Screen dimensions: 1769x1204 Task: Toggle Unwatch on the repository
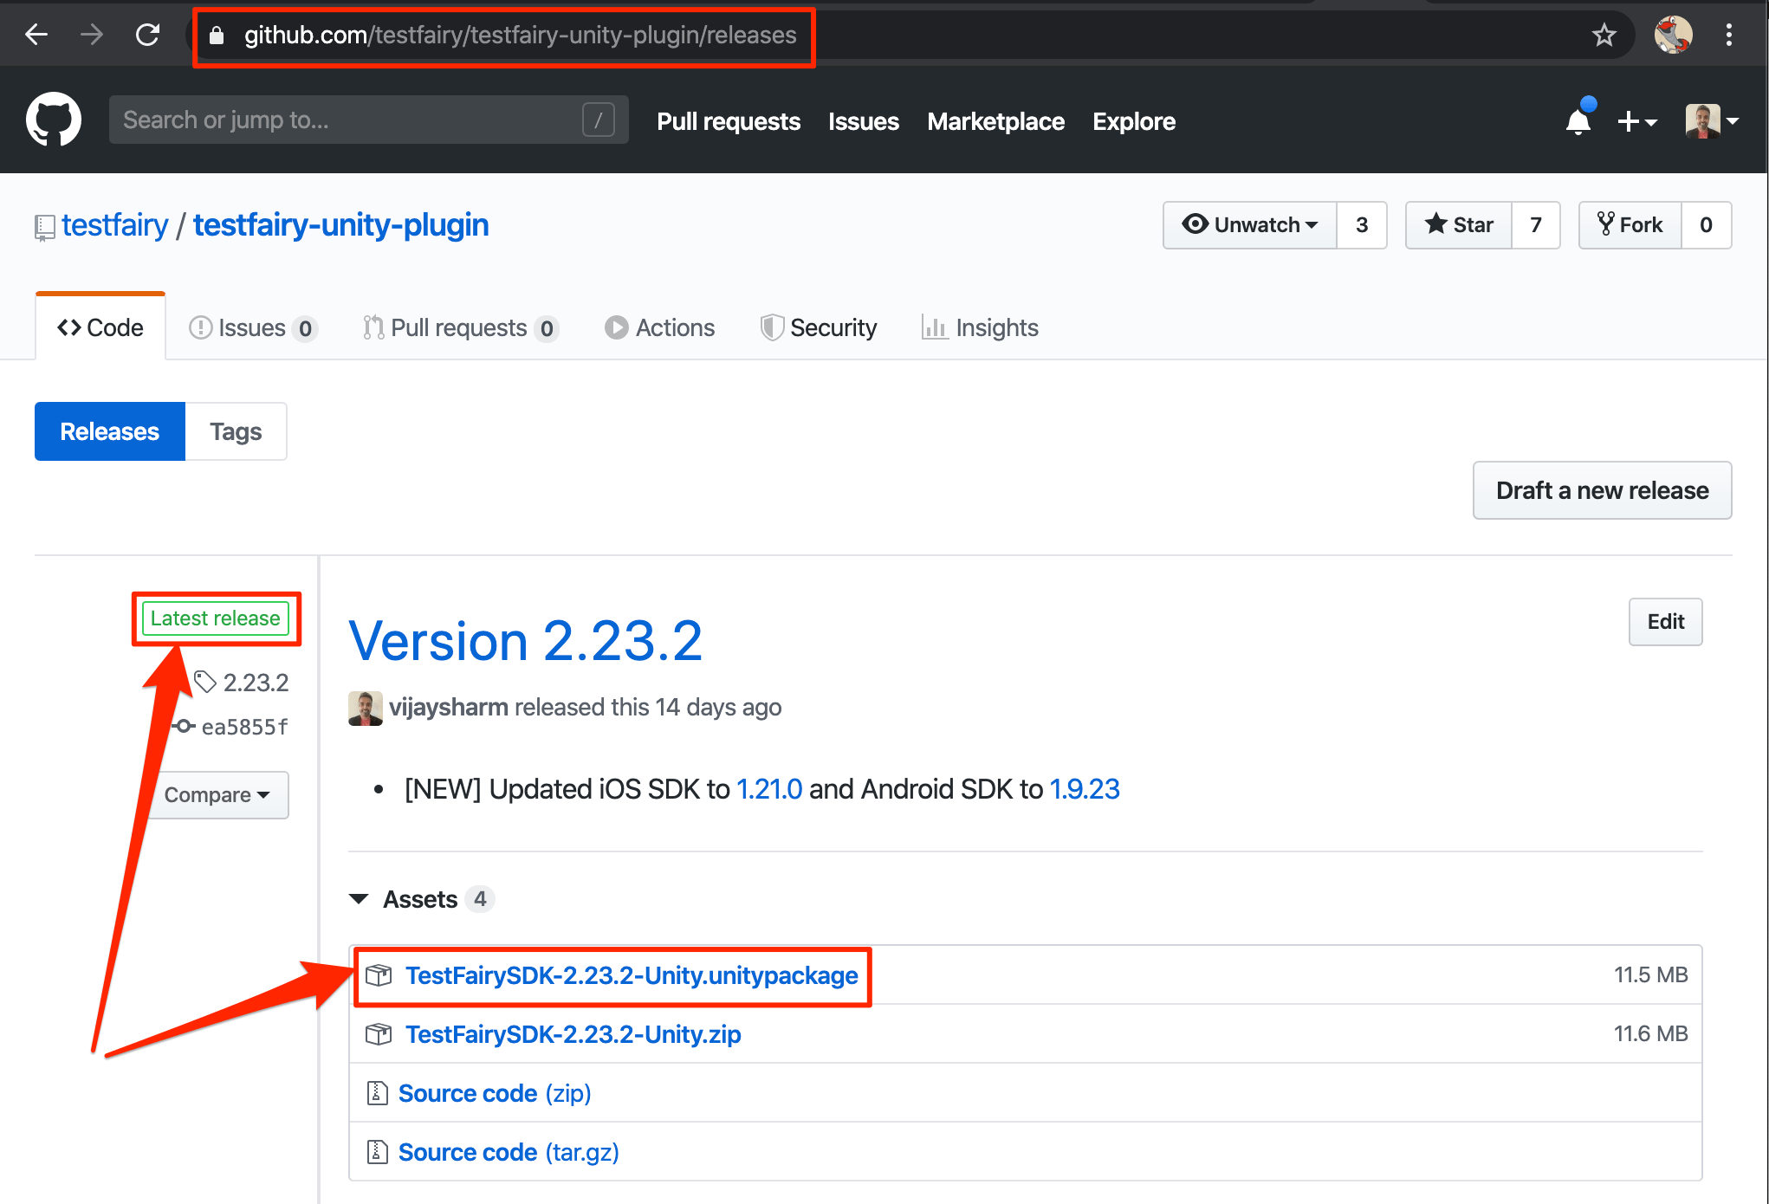pyautogui.click(x=1250, y=225)
